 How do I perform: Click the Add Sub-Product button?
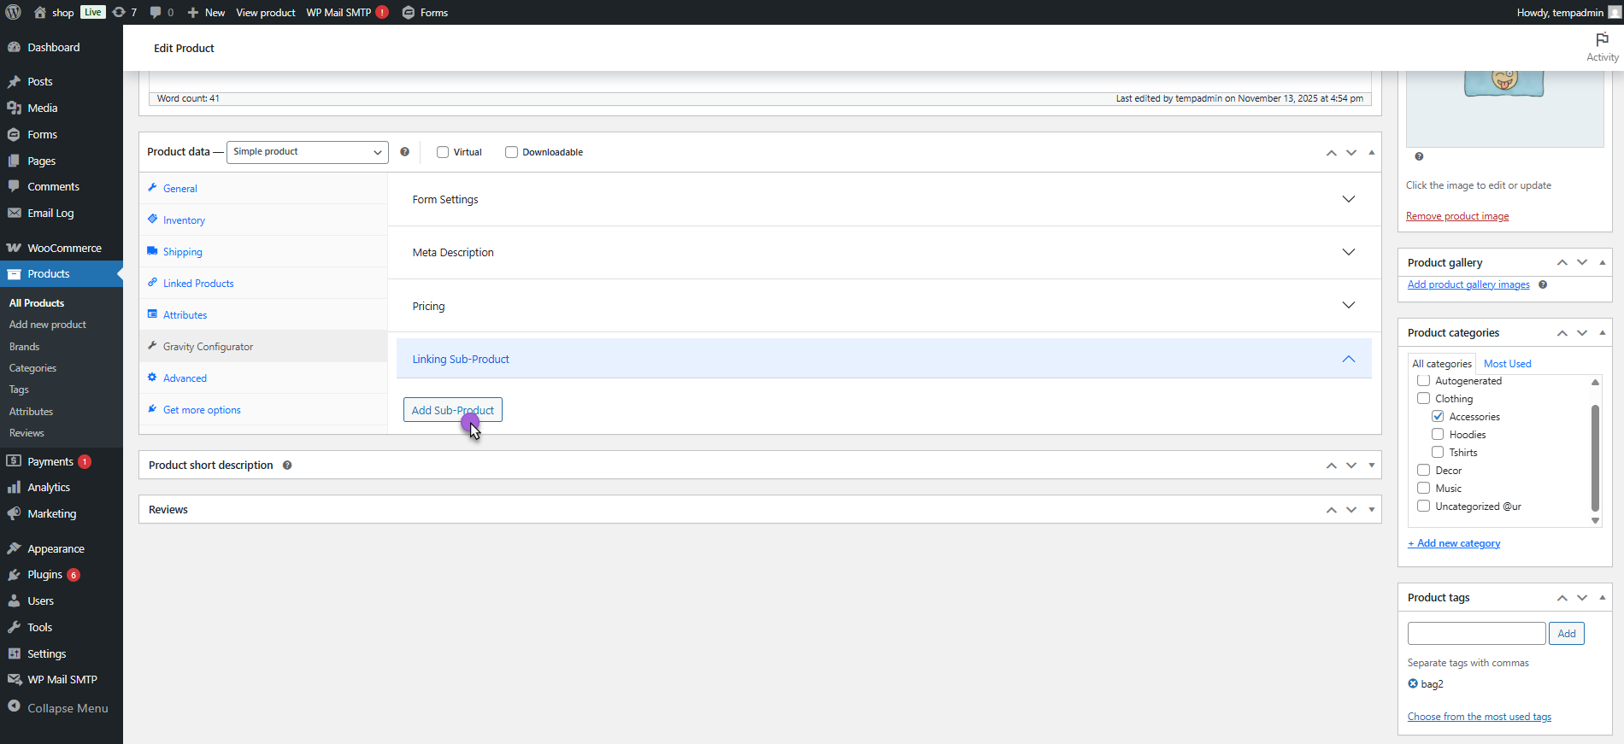point(452,410)
